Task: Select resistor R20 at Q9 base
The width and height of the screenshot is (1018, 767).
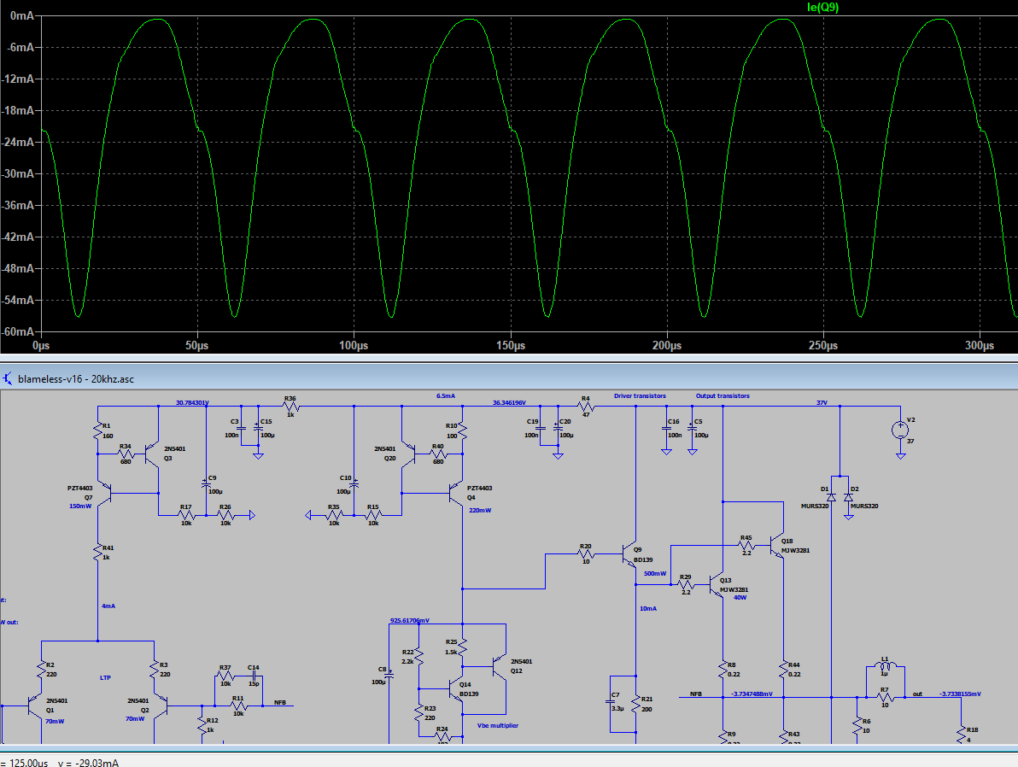Action: click(x=586, y=554)
